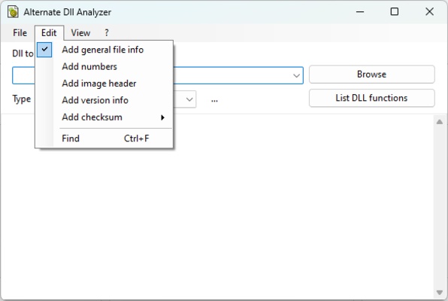
Task: Uncheck Add general file info
Action: tap(104, 50)
